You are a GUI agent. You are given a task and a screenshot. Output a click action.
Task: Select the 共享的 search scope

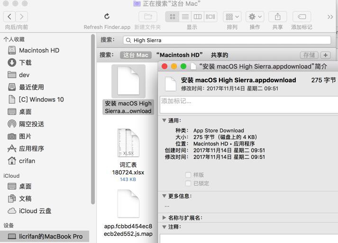click(x=219, y=55)
